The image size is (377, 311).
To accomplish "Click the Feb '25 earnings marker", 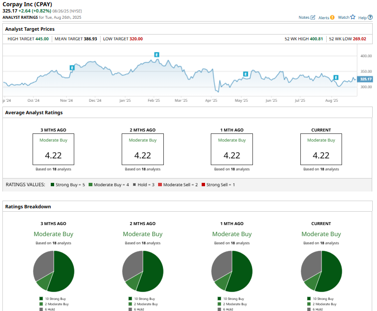I will coord(157,55).
